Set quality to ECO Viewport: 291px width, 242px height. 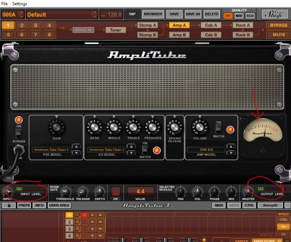click(x=250, y=16)
